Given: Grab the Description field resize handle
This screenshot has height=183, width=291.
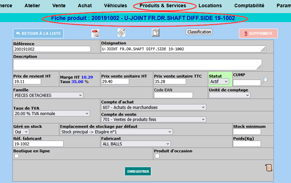Looking at the screenshot, I should 259,67.
